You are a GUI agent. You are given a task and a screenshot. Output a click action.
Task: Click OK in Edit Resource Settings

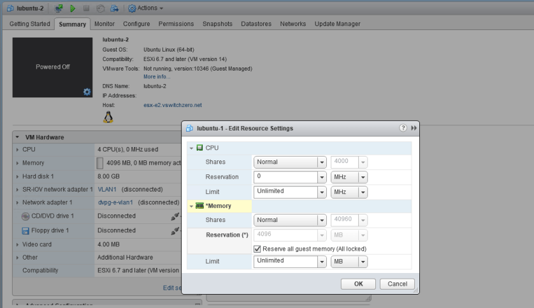point(359,284)
